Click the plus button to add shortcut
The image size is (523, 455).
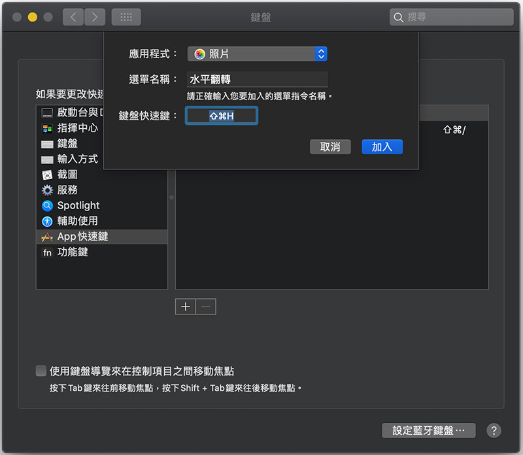point(186,307)
